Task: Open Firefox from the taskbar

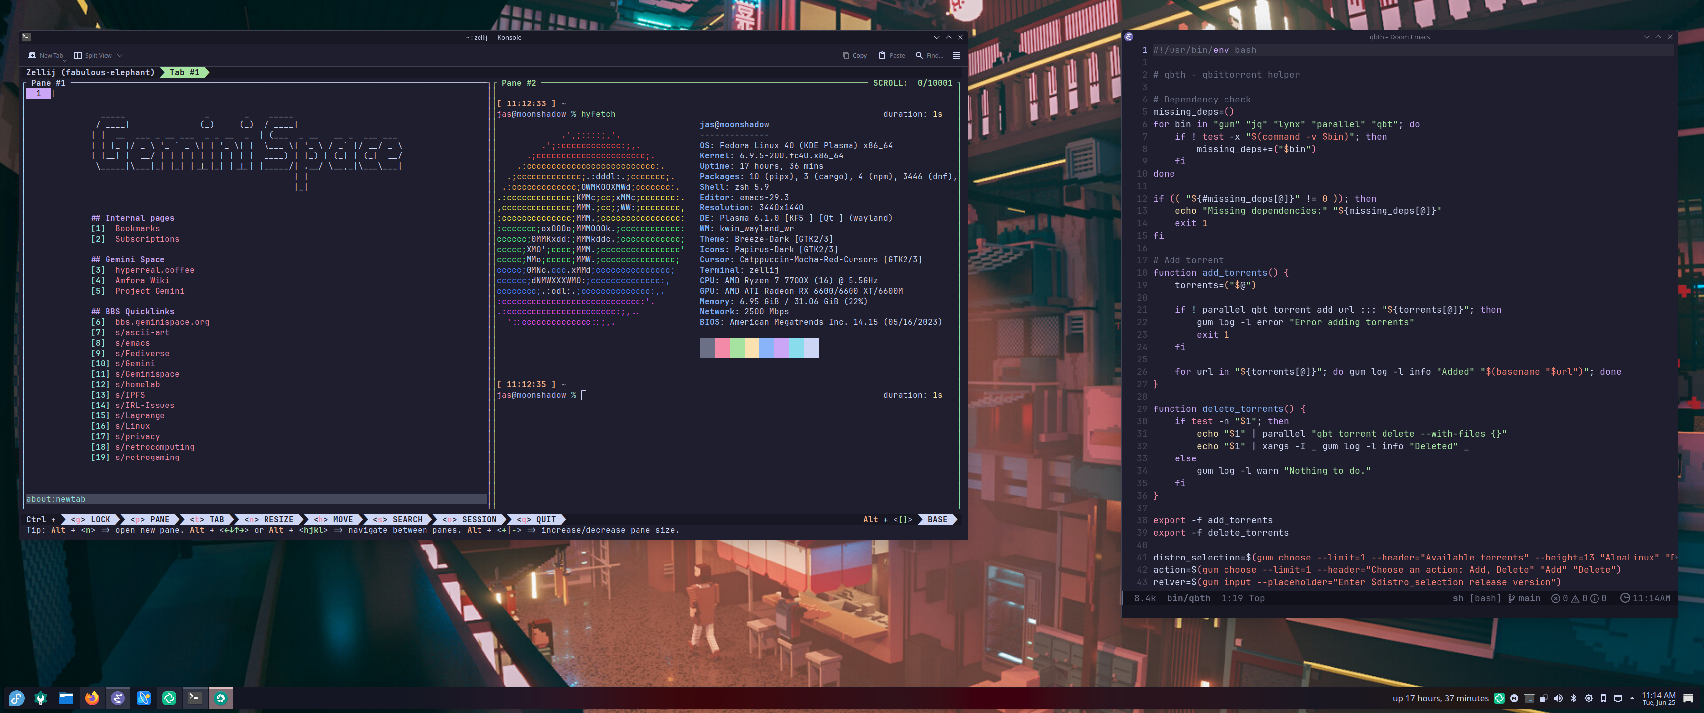Action: click(x=92, y=698)
